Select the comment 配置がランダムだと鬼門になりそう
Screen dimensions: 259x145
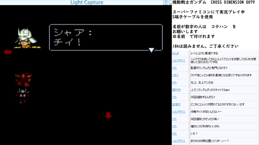coord(209,68)
